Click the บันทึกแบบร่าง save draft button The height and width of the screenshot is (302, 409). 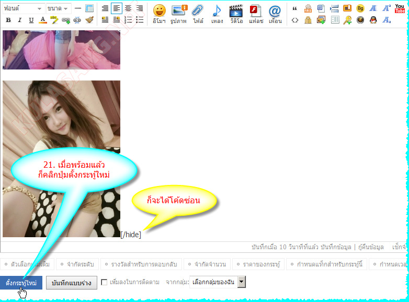point(71,283)
